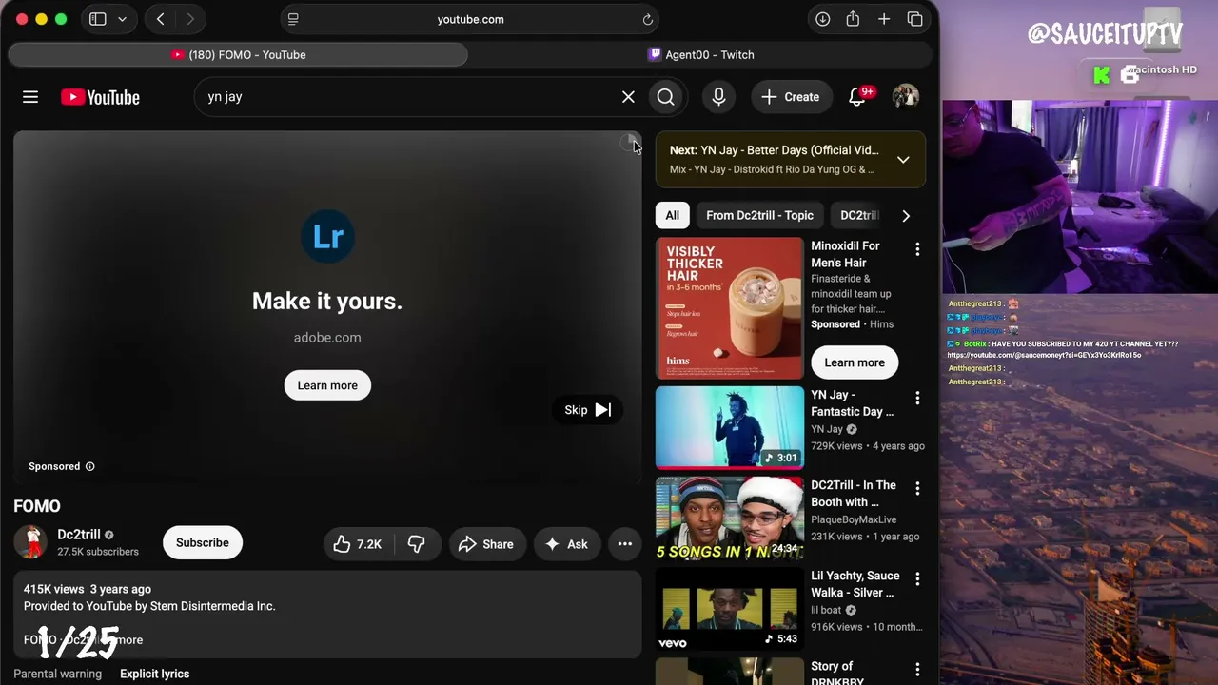Open the 'Story of' video thumbnail
The width and height of the screenshot is (1218, 685).
click(x=730, y=672)
